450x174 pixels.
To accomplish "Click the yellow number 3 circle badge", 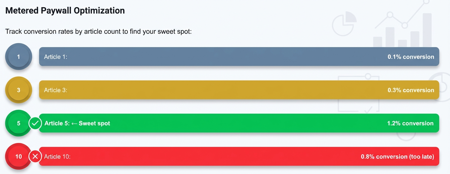I will coord(19,90).
